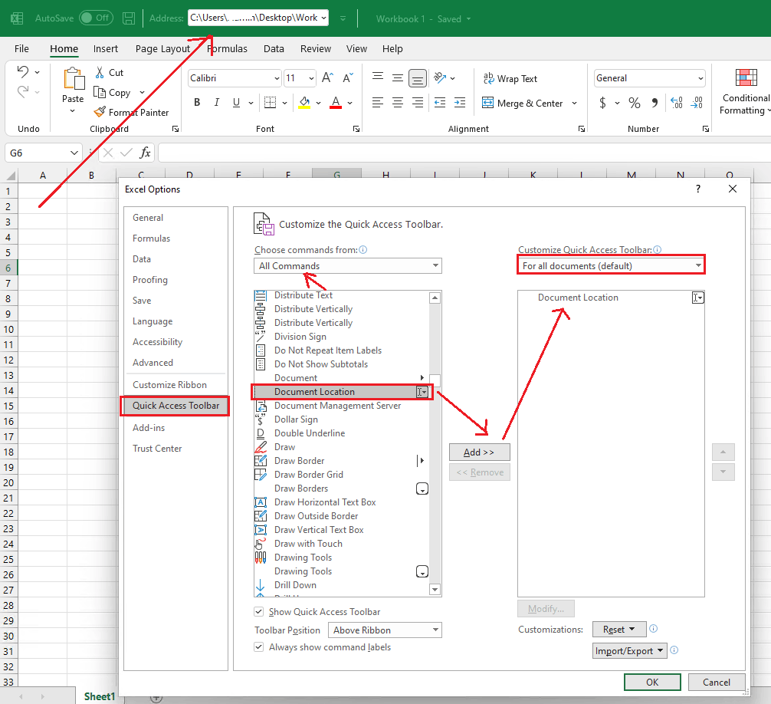The width and height of the screenshot is (771, 704).
Task: Click Excel Options help question mark
Action: 698,189
